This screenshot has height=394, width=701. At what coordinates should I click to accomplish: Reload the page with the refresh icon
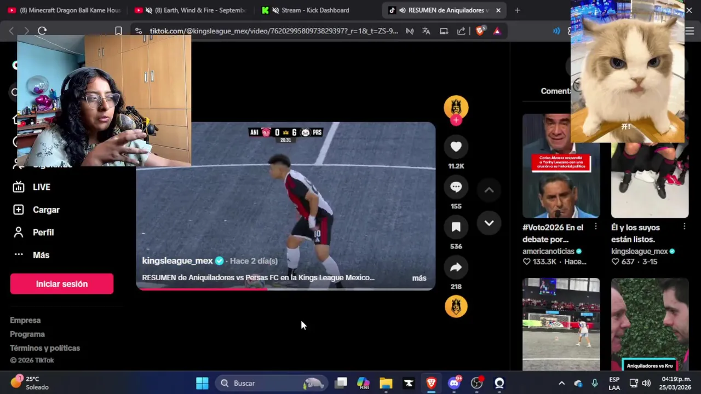point(42,31)
